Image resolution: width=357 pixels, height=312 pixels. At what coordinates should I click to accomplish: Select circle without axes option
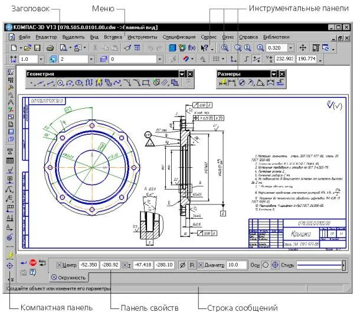click(266, 265)
